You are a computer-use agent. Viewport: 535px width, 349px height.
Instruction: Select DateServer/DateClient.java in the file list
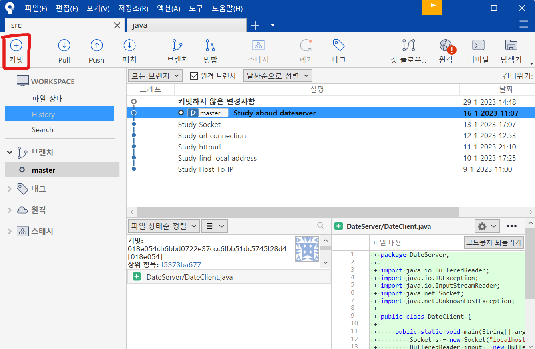tap(229, 277)
